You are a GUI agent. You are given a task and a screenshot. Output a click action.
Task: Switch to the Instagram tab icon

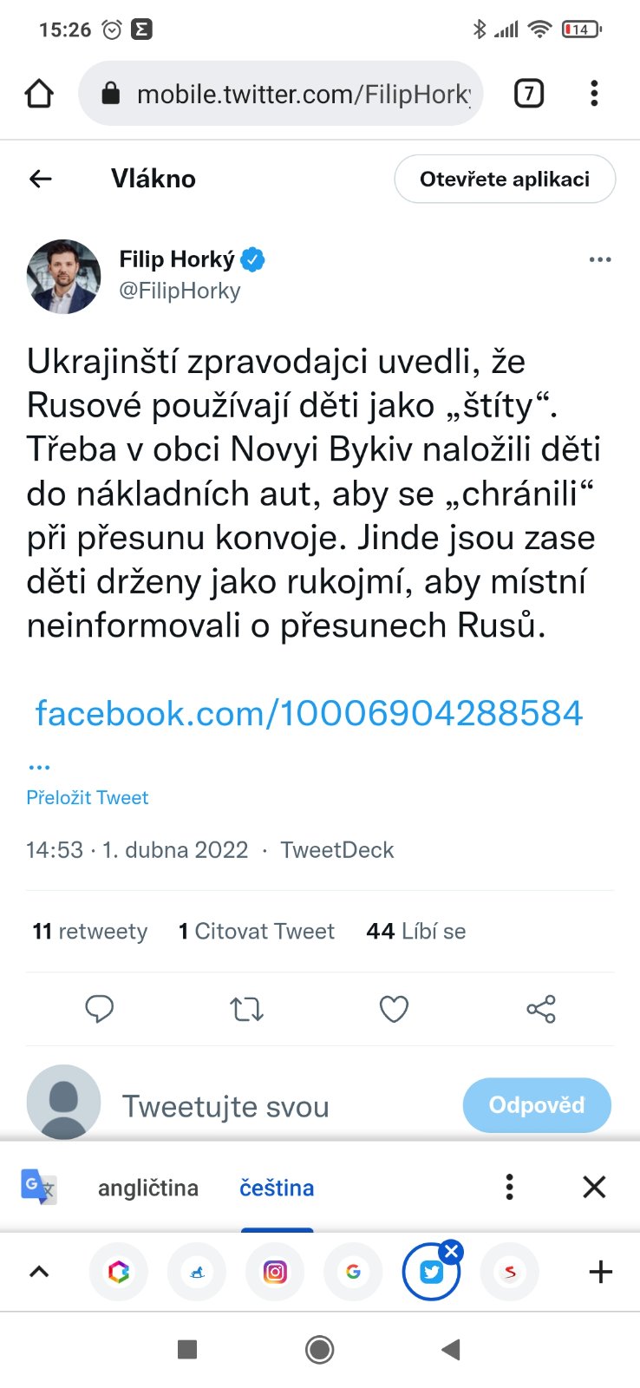[275, 1273]
